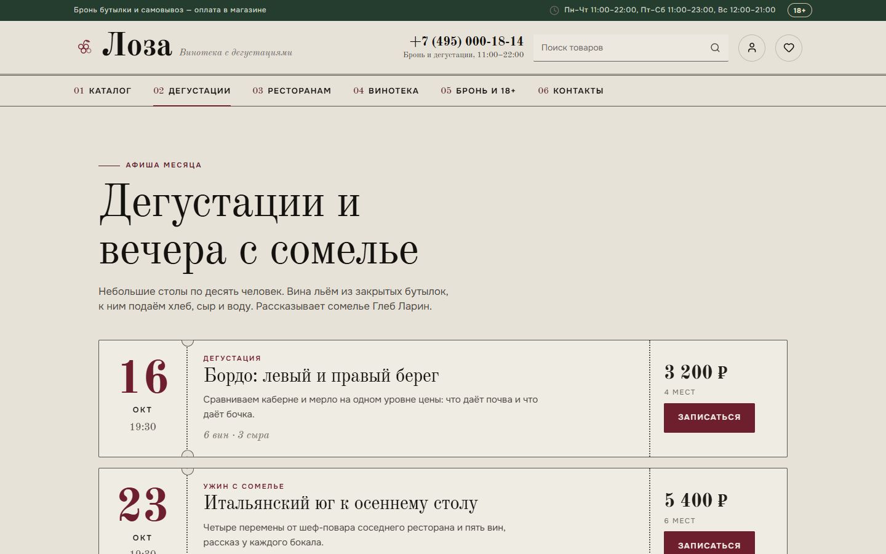Call the phone number +7 (495) 000-18-14
Viewport: 886px width, 554px height.
[x=466, y=41]
